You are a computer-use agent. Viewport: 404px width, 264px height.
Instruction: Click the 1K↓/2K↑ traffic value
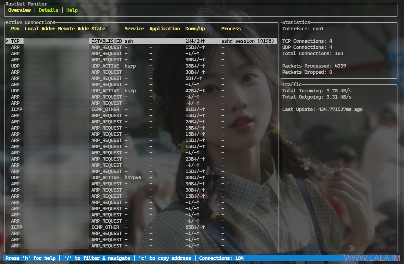(x=195, y=41)
